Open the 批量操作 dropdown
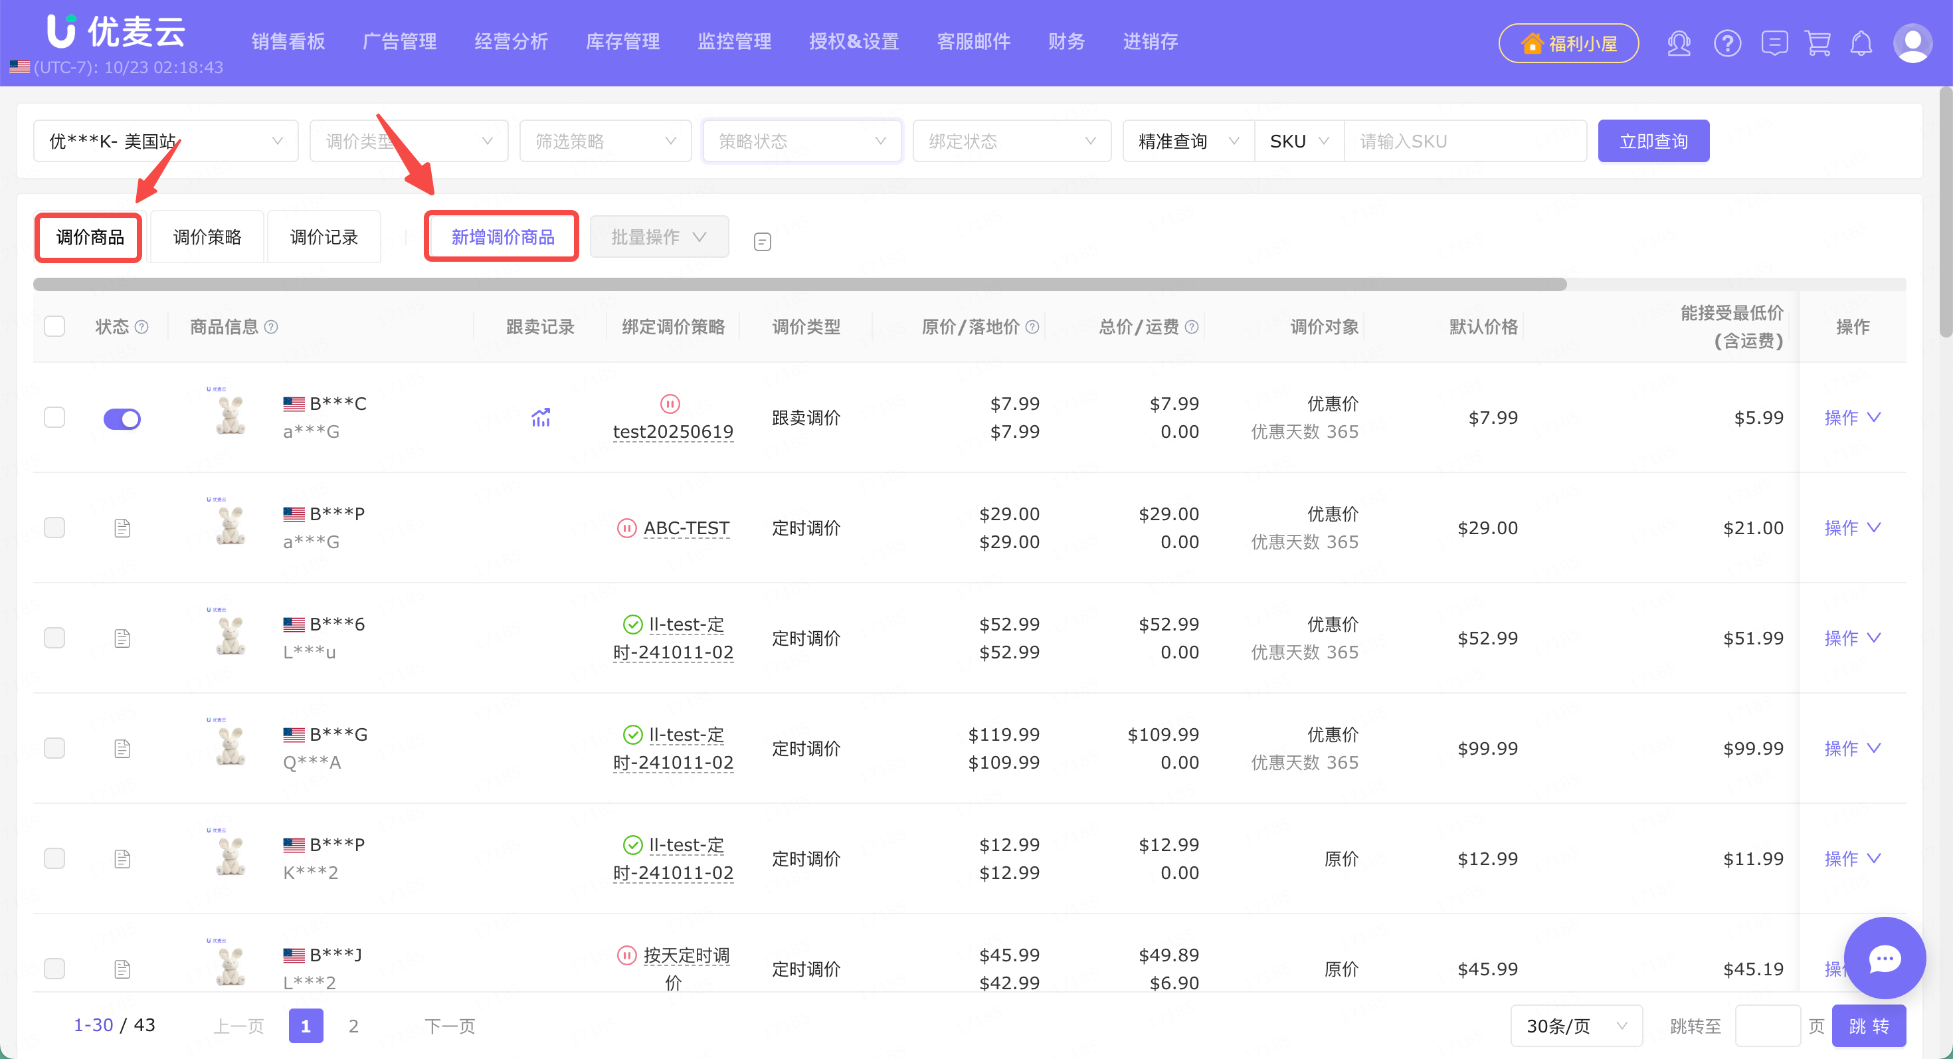Image resolution: width=1953 pixels, height=1059 pixels. coord(659,237)
